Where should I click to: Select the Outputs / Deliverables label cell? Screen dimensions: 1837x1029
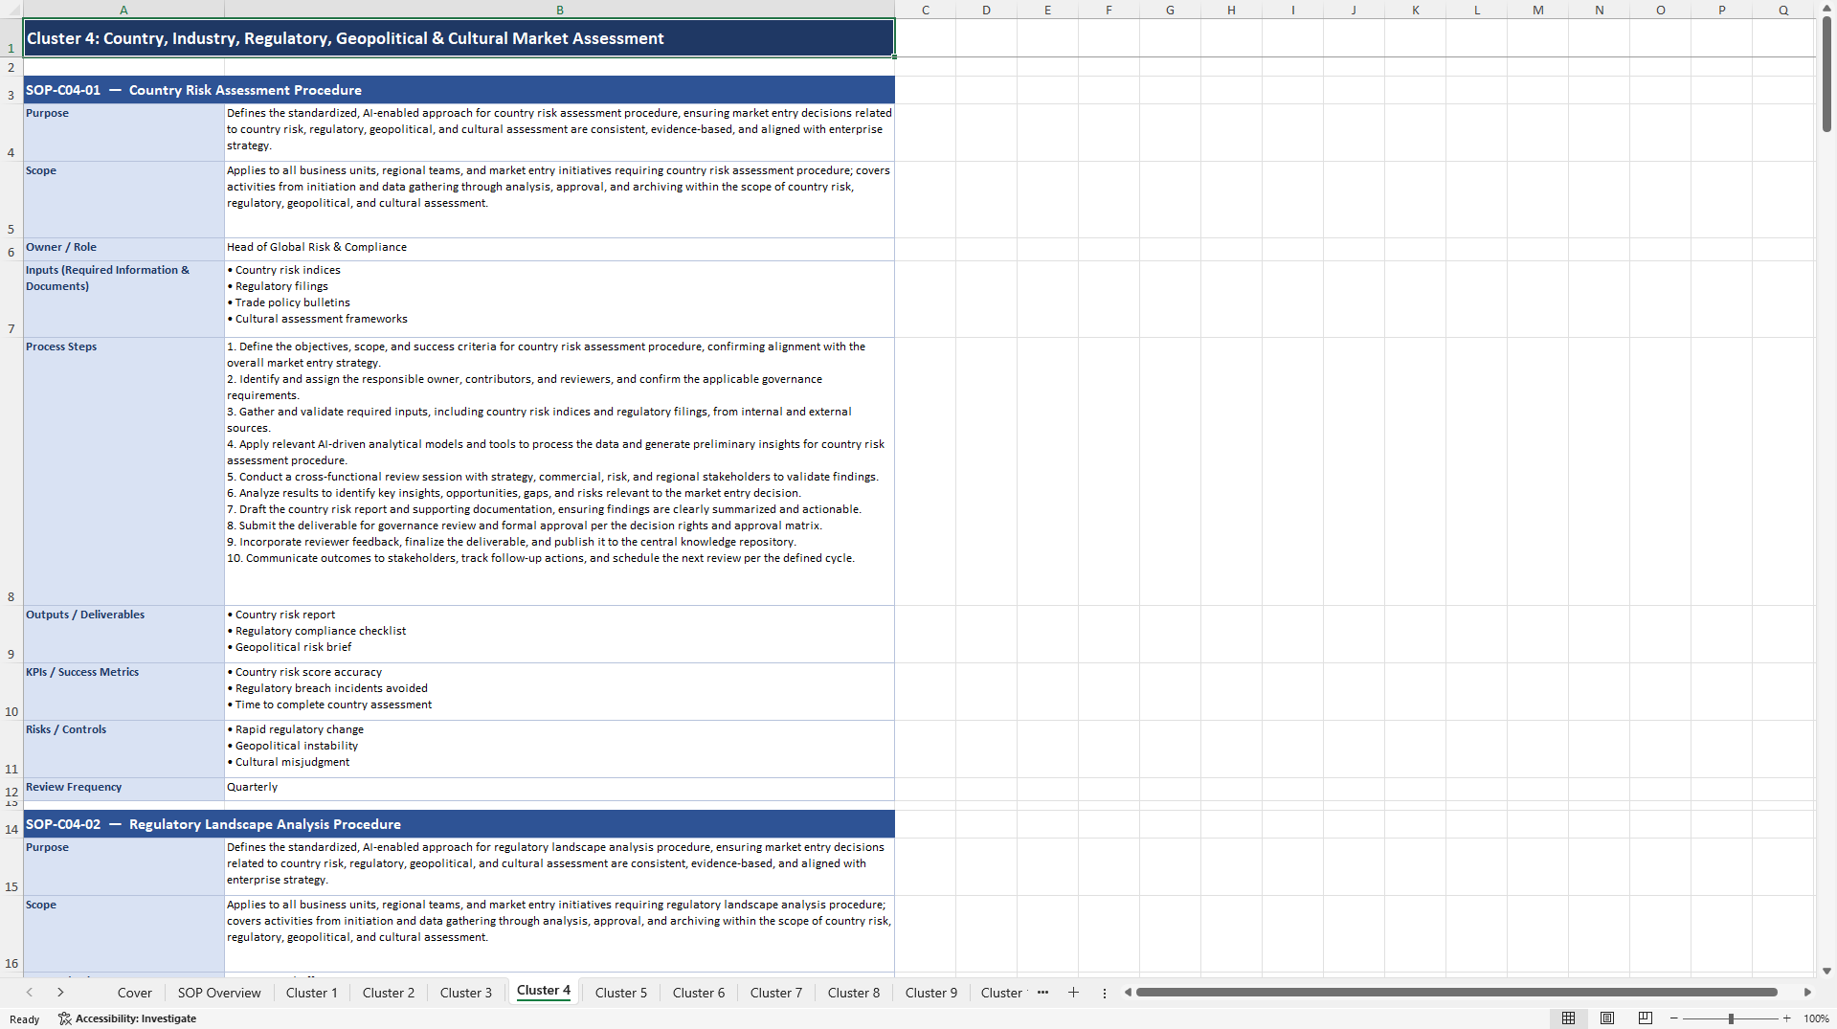[x=123, y=634]
